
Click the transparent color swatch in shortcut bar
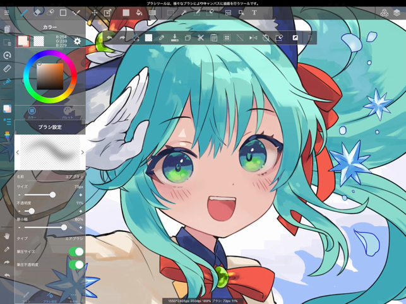point(148,38)
